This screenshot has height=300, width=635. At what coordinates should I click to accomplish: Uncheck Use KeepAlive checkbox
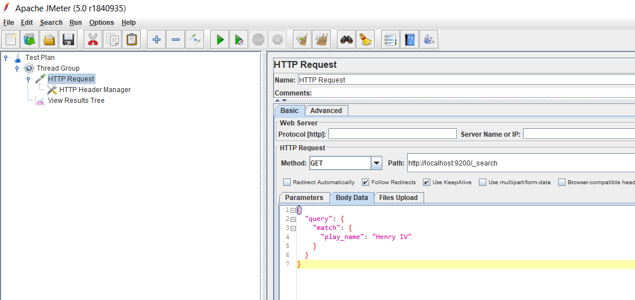coord(426,182)
